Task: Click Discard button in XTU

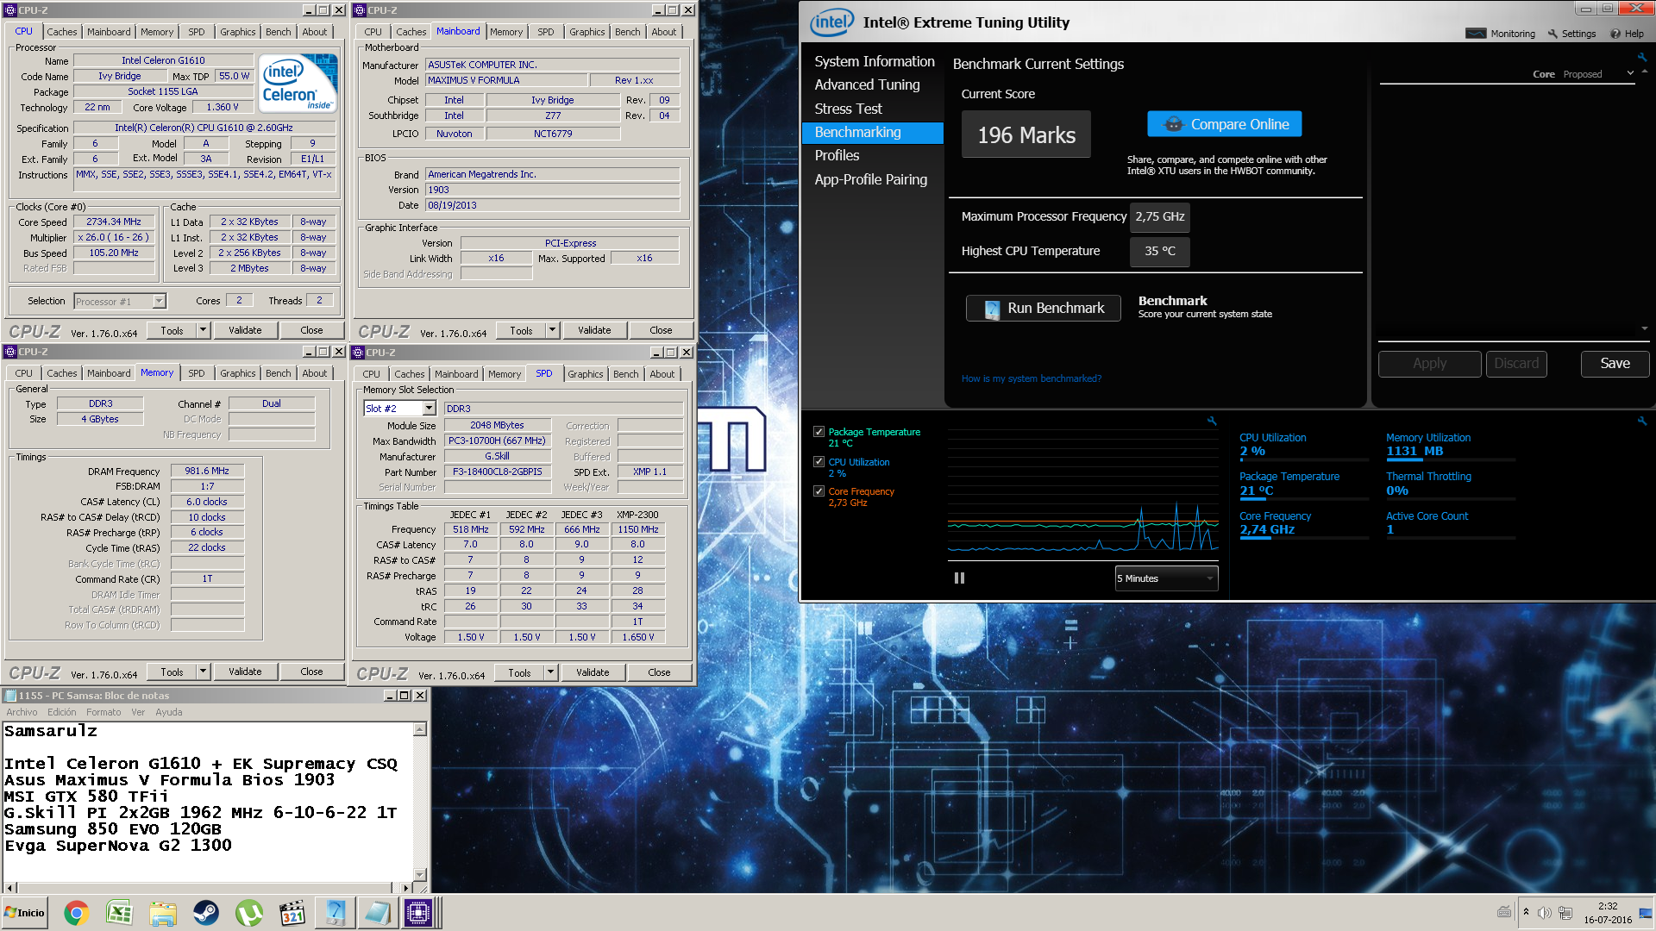Action: click(x=1515, y=364)
